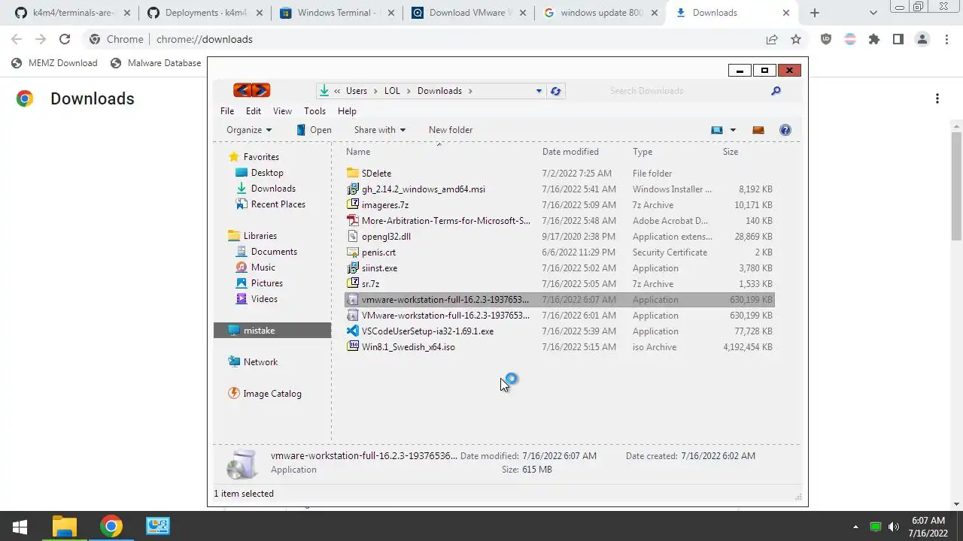
Task: Expand the chevron after Users in address bar
Action: click(375, 91)
